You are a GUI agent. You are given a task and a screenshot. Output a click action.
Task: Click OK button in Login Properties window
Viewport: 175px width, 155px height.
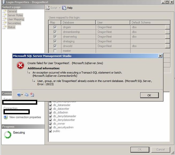(x=140, y=150)
